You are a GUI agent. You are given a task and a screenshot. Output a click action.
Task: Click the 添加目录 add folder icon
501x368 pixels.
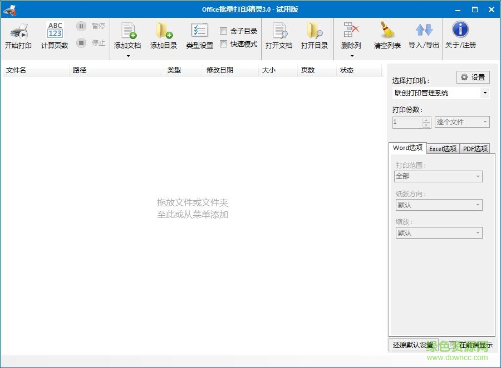(163, 35)
